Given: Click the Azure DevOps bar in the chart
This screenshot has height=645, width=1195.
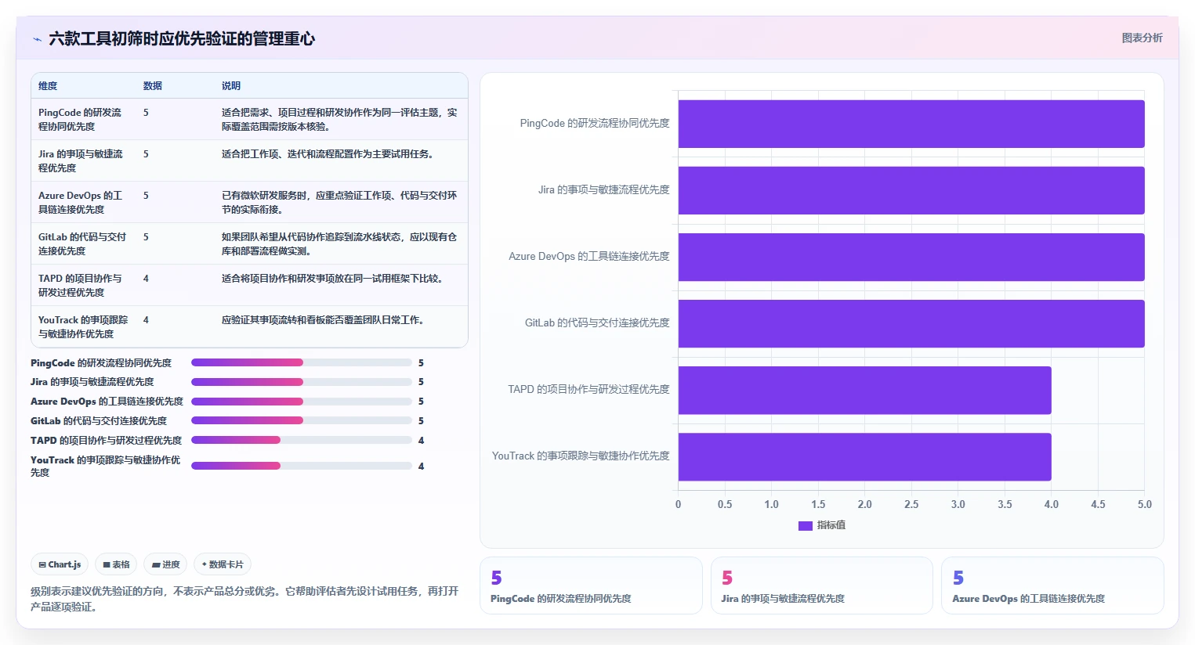Looking at the screenshot, I should point(911,257).
